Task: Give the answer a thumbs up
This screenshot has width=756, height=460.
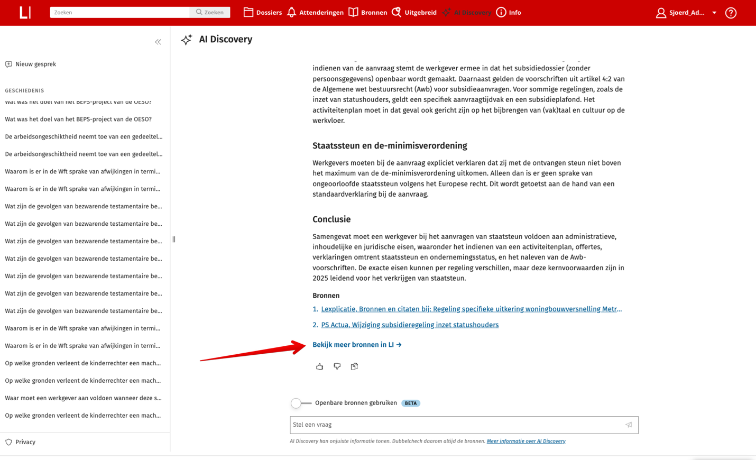Action: coord(319,366)
